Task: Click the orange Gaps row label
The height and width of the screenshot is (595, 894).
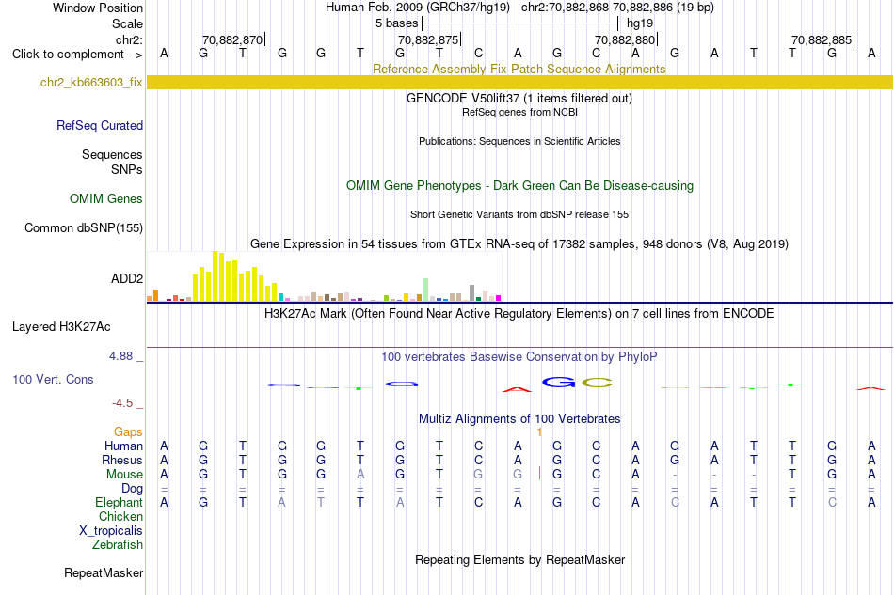Action: [128, 431]
